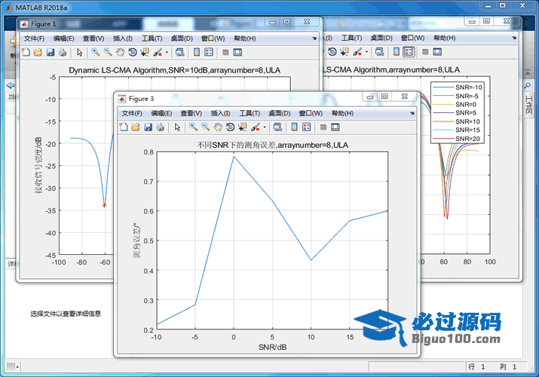Viewport: 539px width, 377px height.
Task: Click Figure 3 plot title text
Action: pos(273,145)
